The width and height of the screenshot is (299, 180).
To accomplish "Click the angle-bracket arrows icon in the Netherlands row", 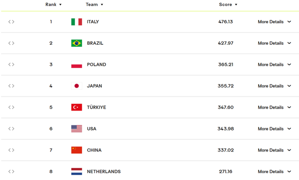I will tap(11, 172).
